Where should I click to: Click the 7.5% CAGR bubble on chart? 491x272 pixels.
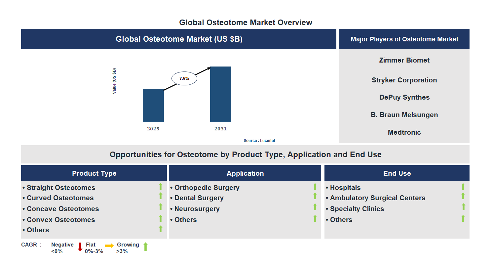point(184,78)
